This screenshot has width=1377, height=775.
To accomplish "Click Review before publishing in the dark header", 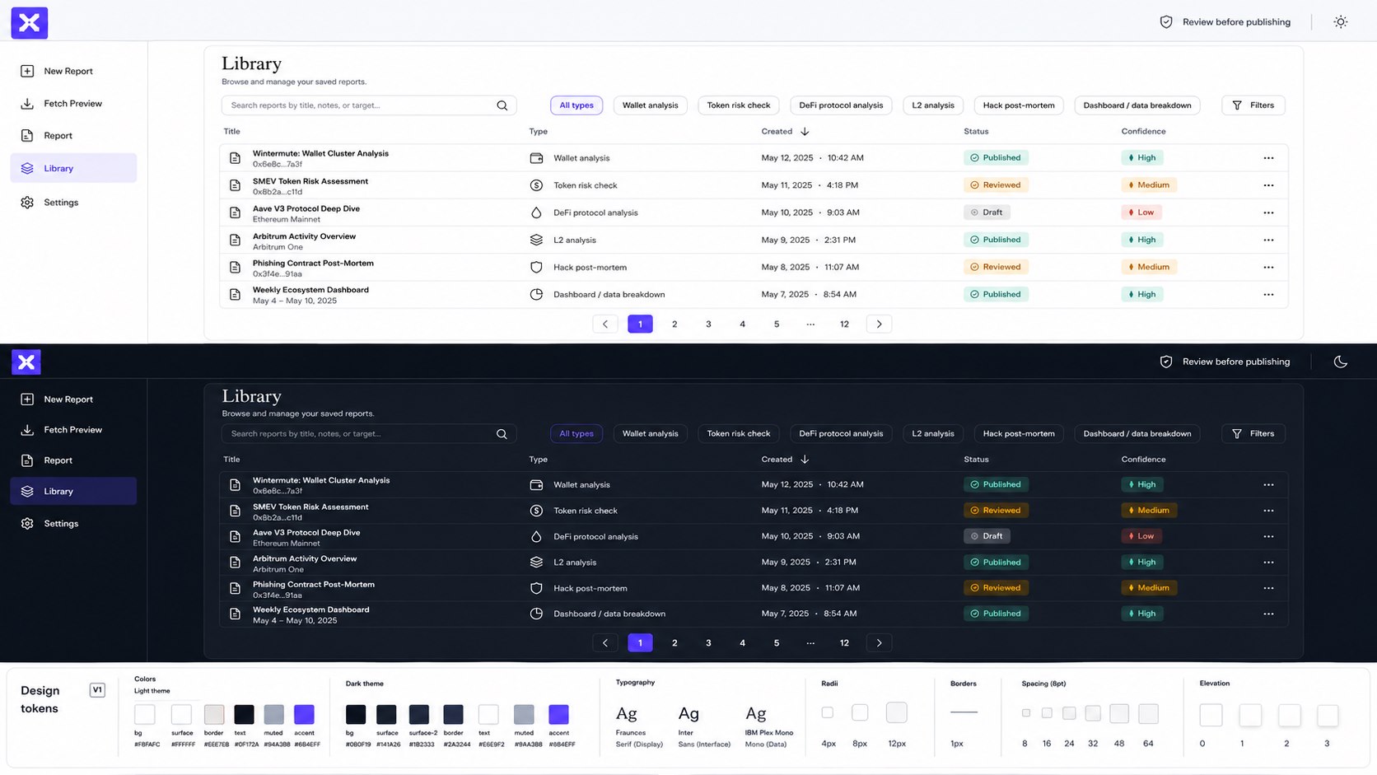I will 1225,362.
